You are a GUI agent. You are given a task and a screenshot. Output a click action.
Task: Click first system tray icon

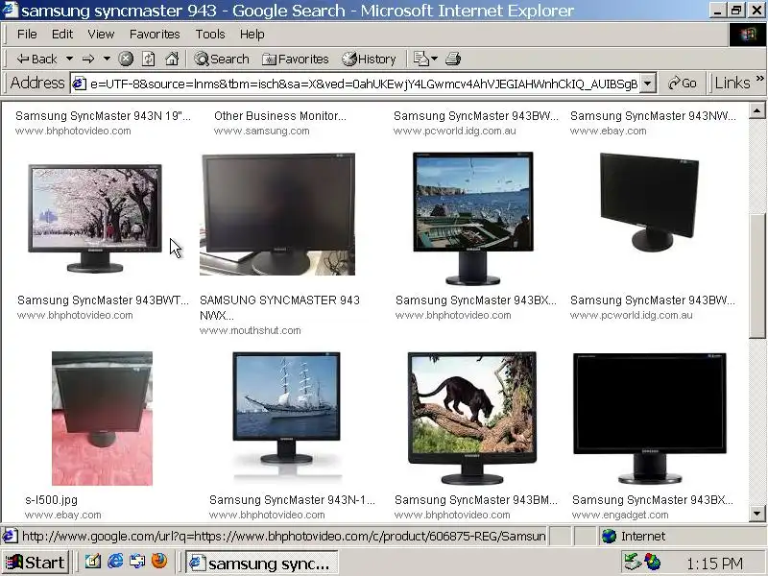coord(633,562)
